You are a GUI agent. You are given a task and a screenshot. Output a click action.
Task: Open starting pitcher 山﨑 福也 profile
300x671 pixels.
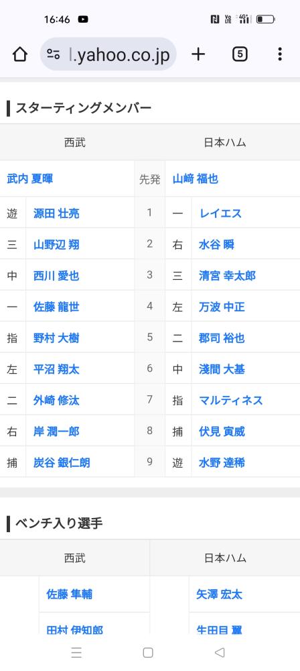tap(196, 178)
